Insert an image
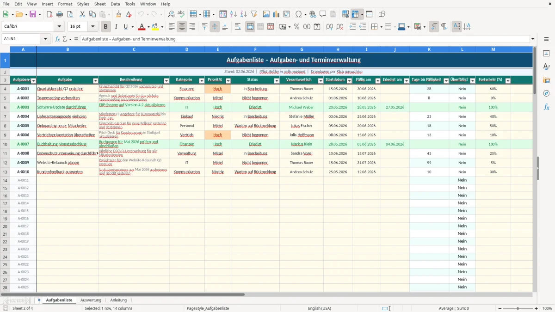 [266, 14]
